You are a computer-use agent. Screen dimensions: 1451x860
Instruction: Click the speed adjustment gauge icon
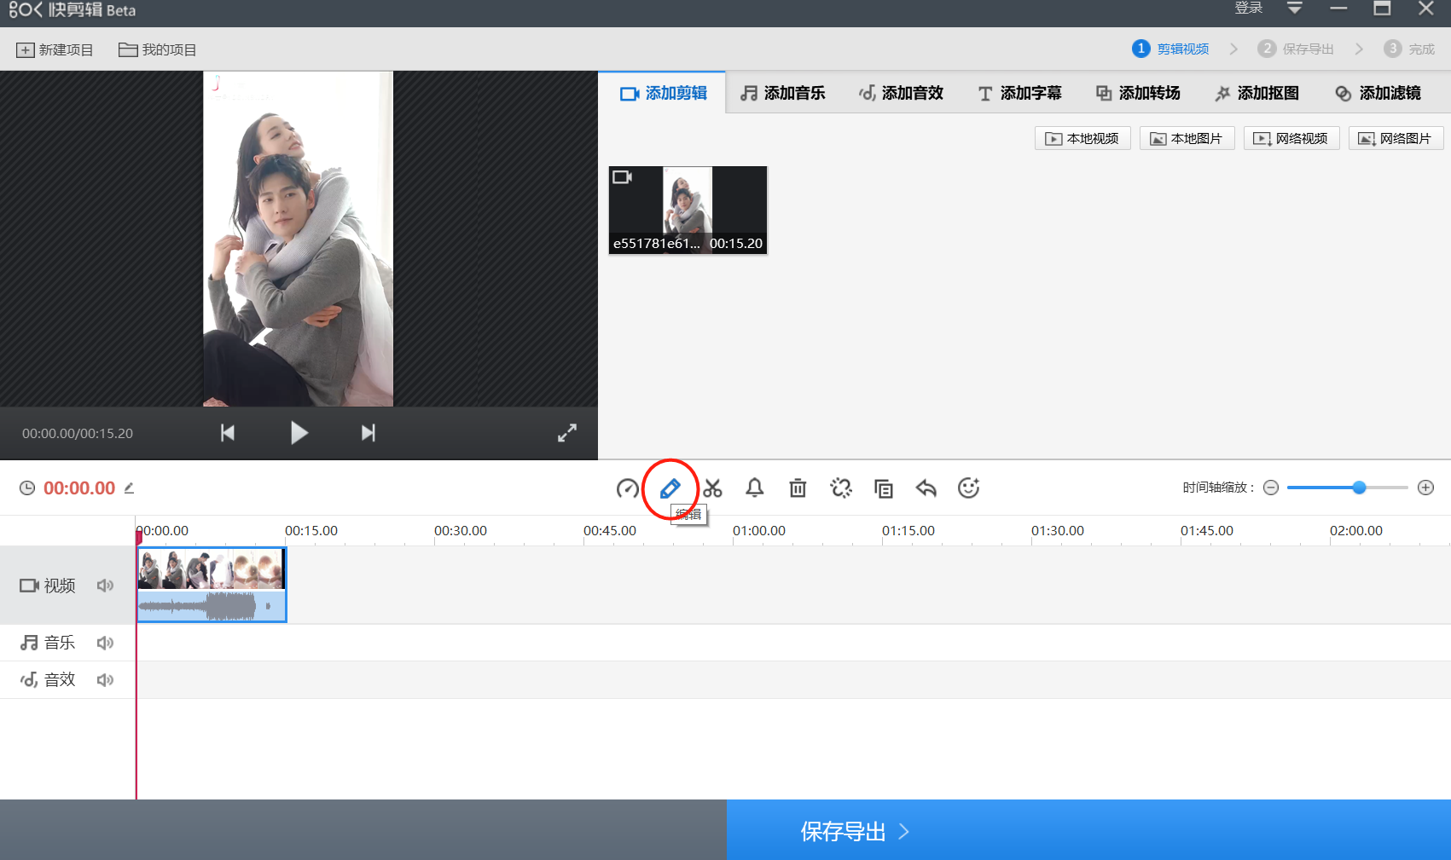point(627,488)
